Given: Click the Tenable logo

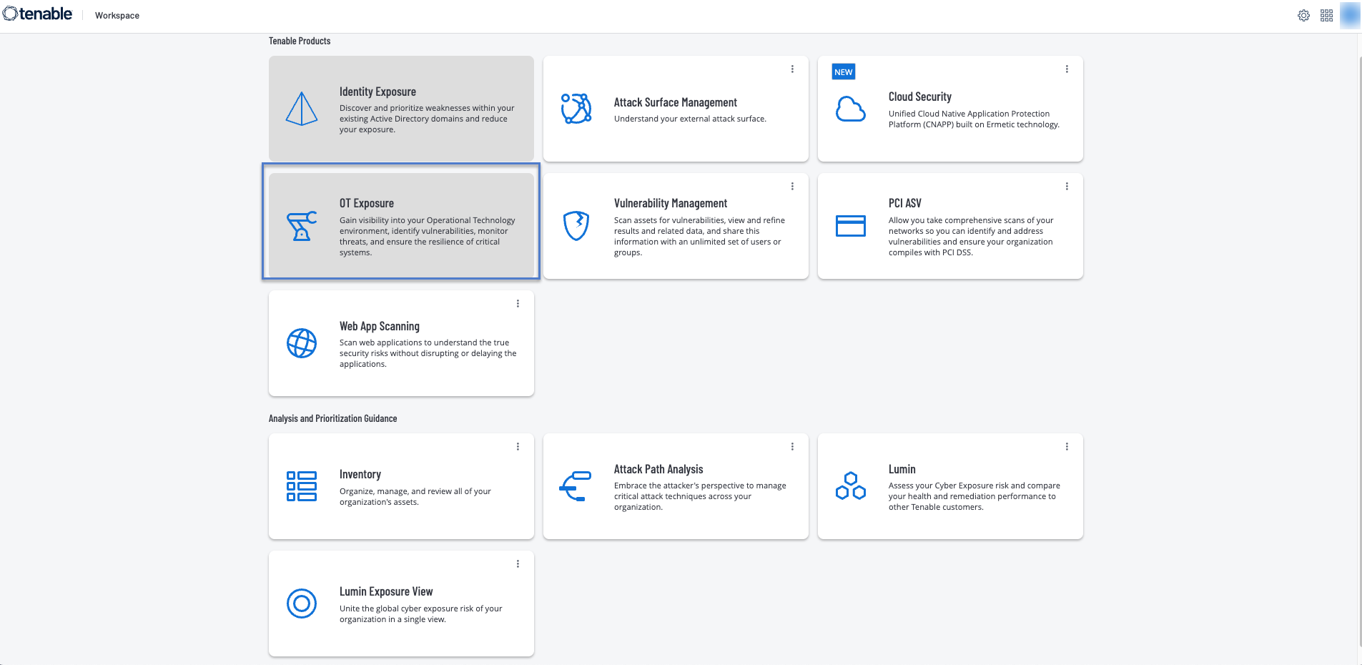Looking at the screenshot, I should [38, 14].
